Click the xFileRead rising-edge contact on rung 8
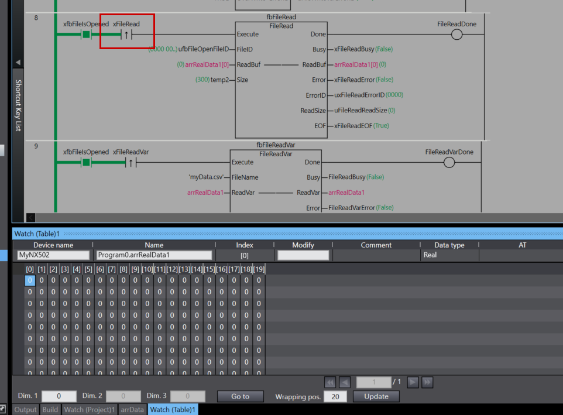 [126, 35]
